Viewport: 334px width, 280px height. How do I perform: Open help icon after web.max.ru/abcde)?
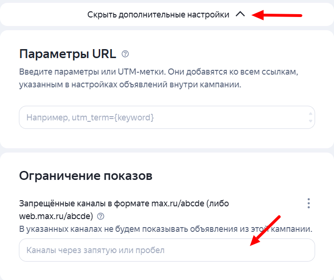tap(101, 217)
